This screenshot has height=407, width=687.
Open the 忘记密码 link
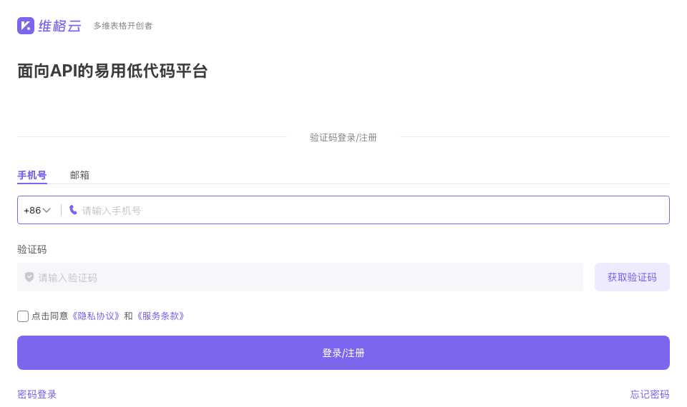pyautogui.click(x=650, y=394)
